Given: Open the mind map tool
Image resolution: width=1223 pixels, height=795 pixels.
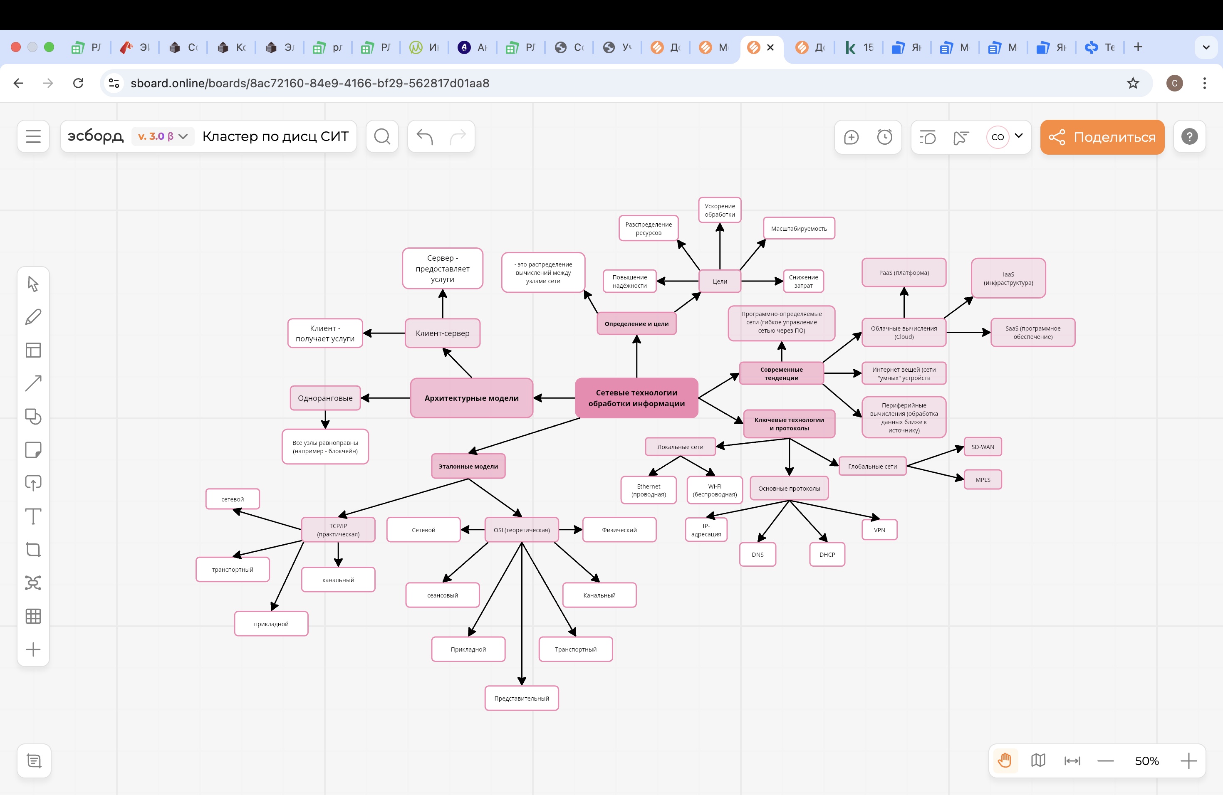Looking at the screenshot, I should [33, 583].
